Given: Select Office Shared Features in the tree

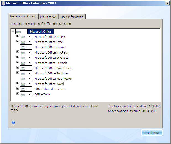Looking at the screenshot, I should point(50,89).
